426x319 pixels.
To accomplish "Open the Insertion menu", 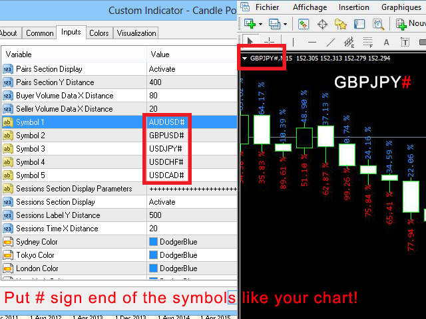I will 353,7.
